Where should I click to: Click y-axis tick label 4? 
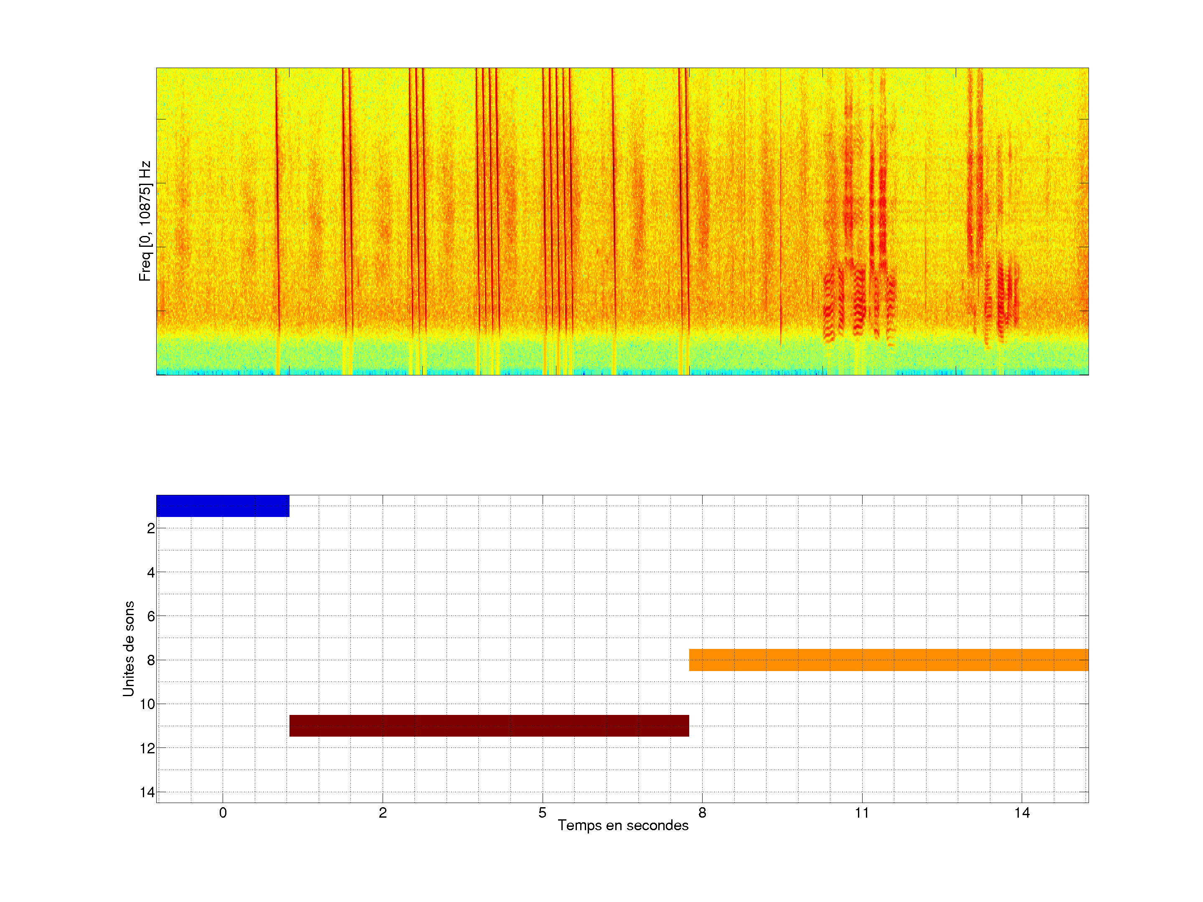pos(151,573)
